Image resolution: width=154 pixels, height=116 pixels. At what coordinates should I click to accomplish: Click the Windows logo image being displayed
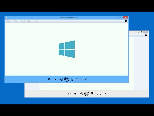[x=67, y=49]
